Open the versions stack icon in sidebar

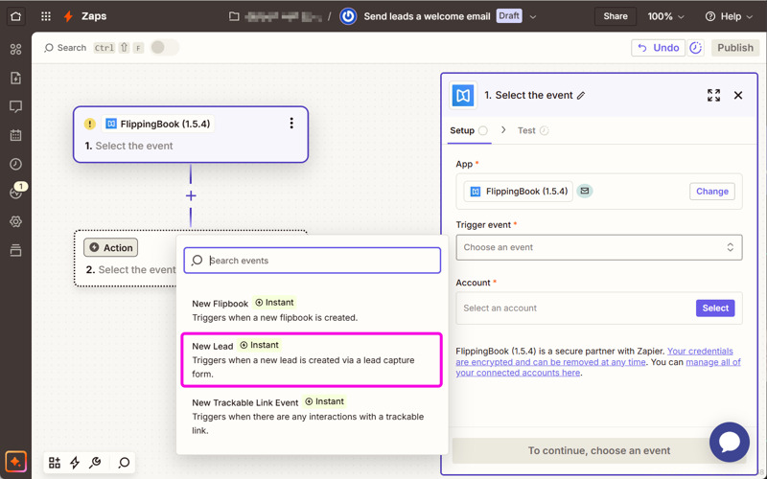[x=15, y=250]
